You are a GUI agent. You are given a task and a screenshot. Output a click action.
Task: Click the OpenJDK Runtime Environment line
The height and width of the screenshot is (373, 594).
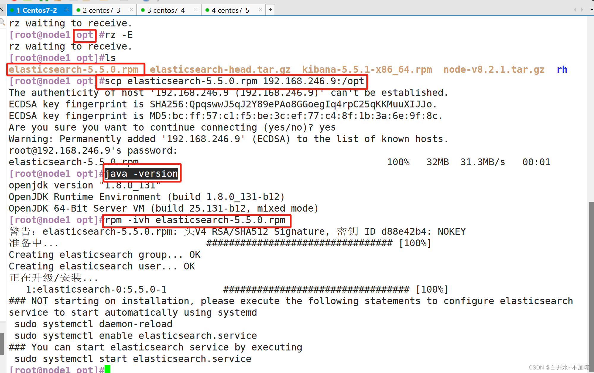pyautogui.click(x=147, y=197)
